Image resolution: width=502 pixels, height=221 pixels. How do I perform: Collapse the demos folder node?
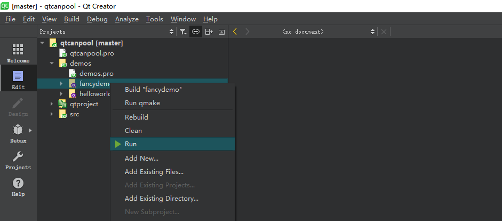point(52,64)
